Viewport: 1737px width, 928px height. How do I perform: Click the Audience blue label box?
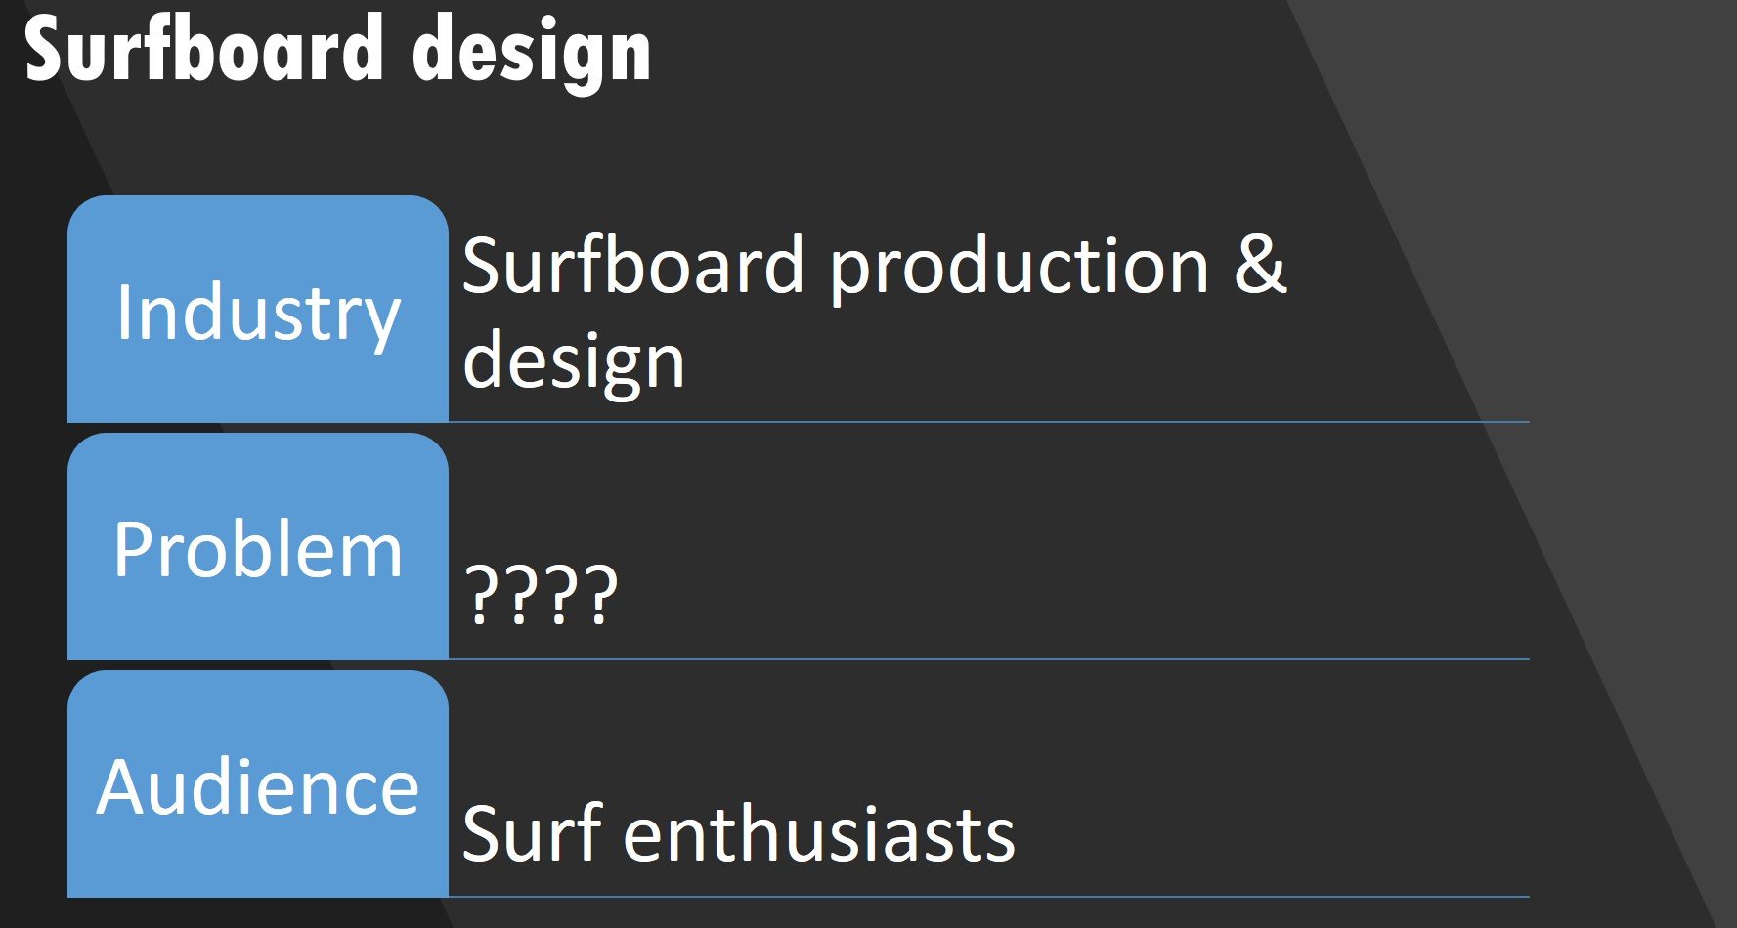[x=257, y=785]
